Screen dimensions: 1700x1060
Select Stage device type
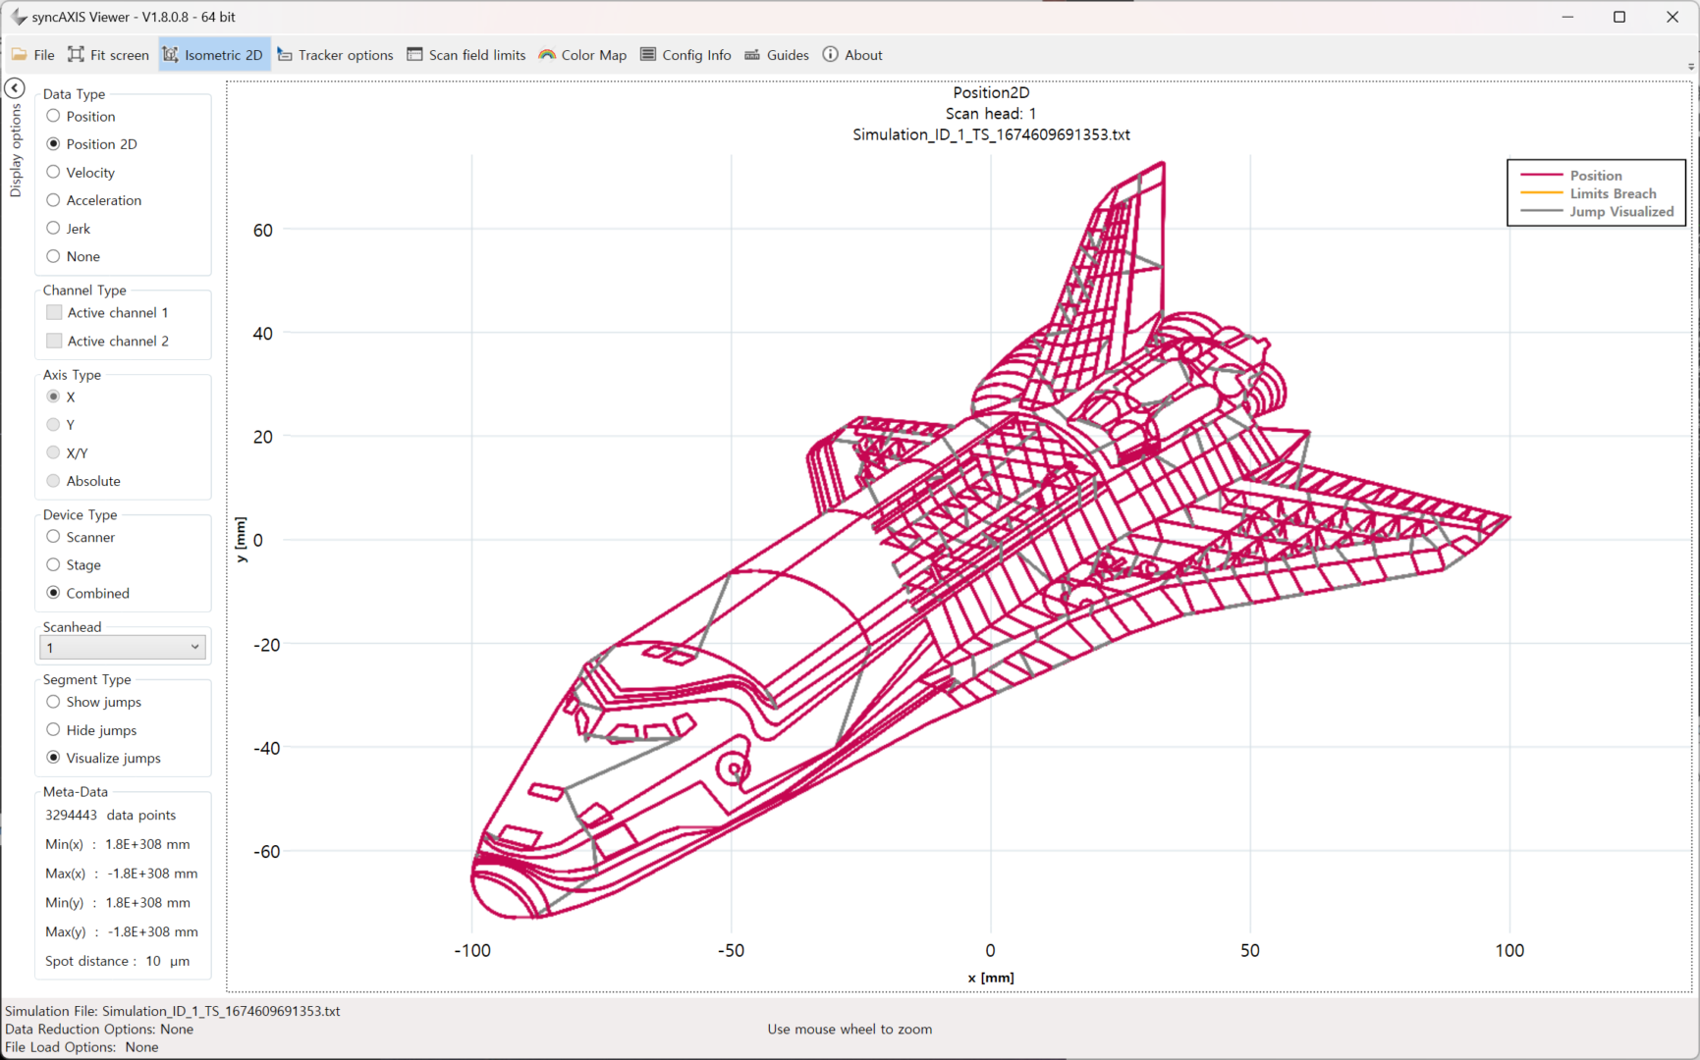pos(53,564)
